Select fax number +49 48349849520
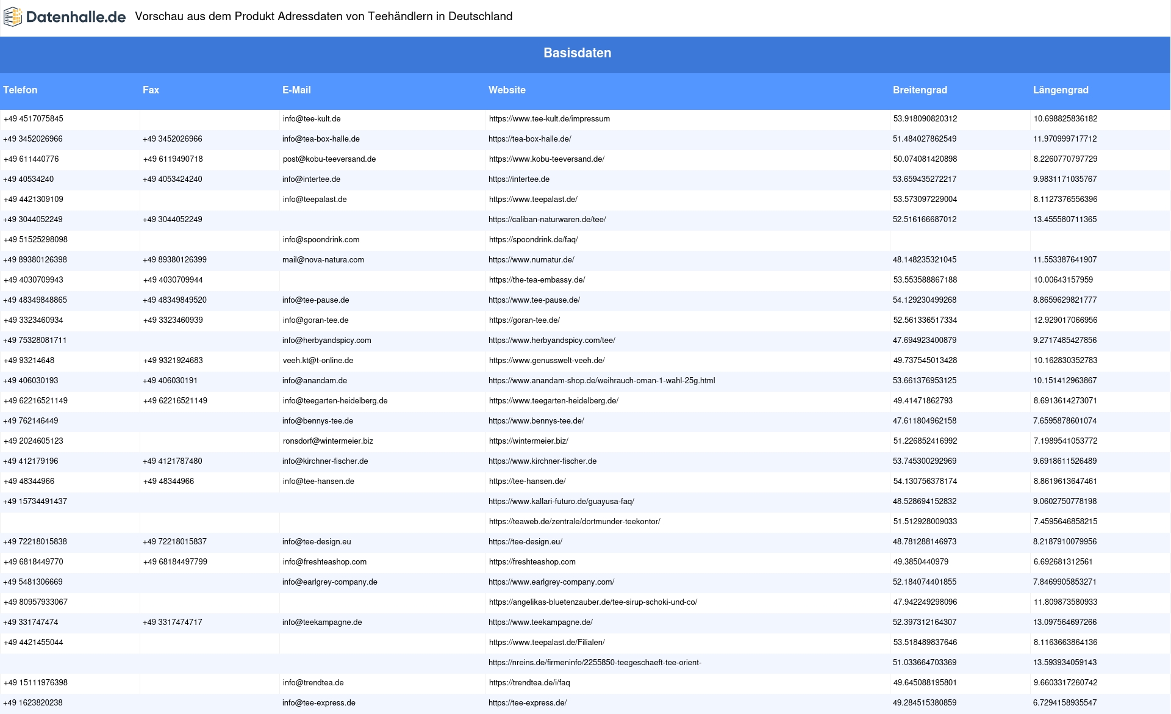Image resolution: width=1171 pixels, height=714 pixels. 175,300
